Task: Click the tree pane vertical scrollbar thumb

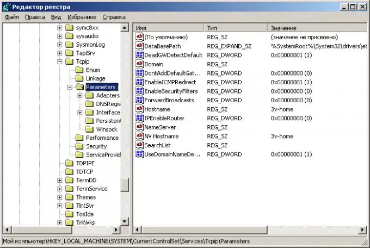Action: coord(125,184)
